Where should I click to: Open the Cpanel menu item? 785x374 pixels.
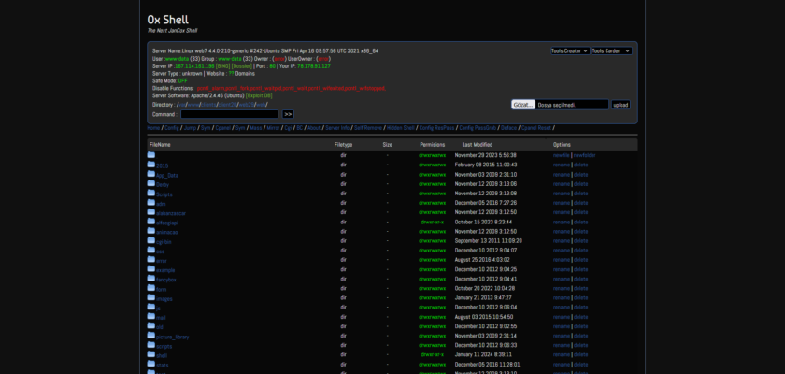click(x=222, y=128)
